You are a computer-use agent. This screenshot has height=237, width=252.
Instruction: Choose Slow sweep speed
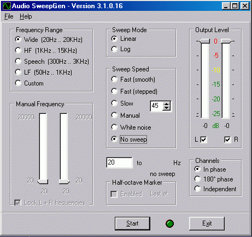[x=122, y=104]
